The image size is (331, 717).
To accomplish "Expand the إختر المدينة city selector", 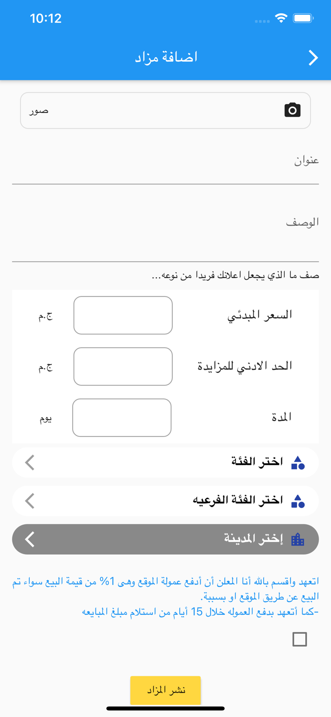I will click(165, 539).
